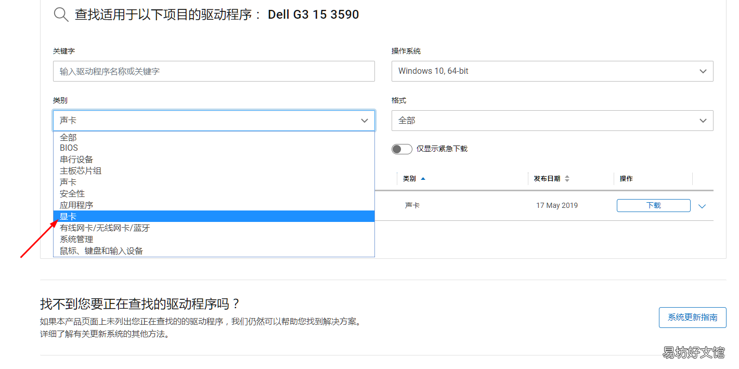Image resolution: width=739 pixels, height=369 pixels.
Task: Open the format dropdown showing 全部
Action: click(x=552, y=121)
